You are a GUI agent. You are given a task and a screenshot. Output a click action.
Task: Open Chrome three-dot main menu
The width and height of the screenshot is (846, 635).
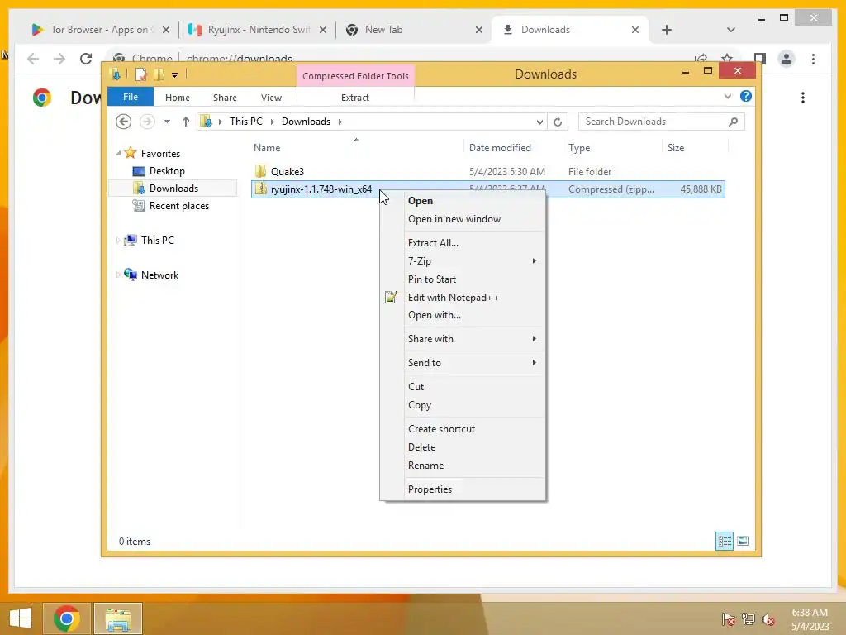(813, 59)
